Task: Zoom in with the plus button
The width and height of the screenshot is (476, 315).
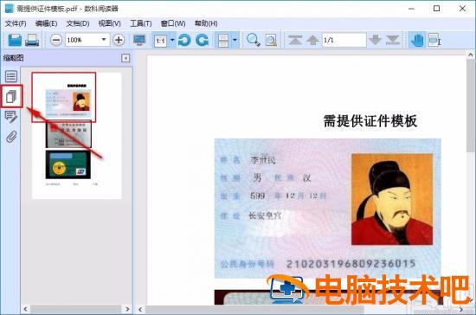Action: coord(119,40)
